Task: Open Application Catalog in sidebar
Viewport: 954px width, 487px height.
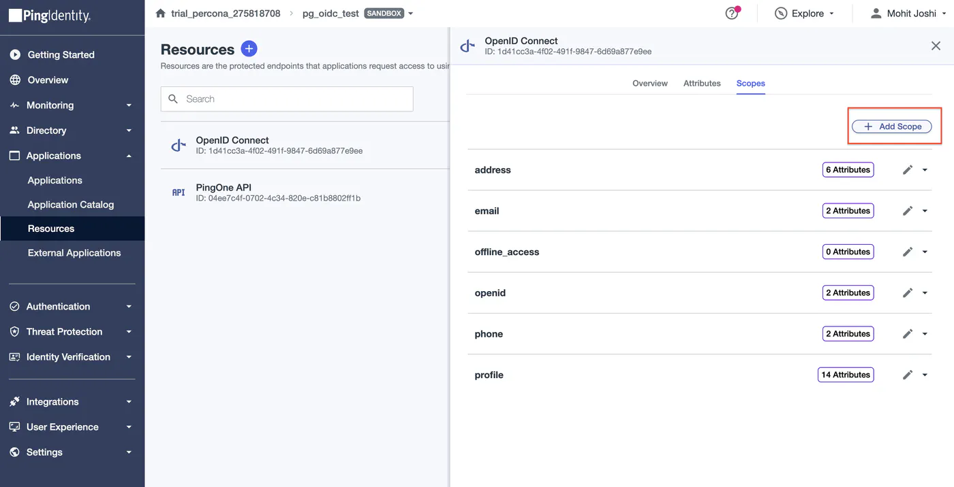Action: [71, 205]
